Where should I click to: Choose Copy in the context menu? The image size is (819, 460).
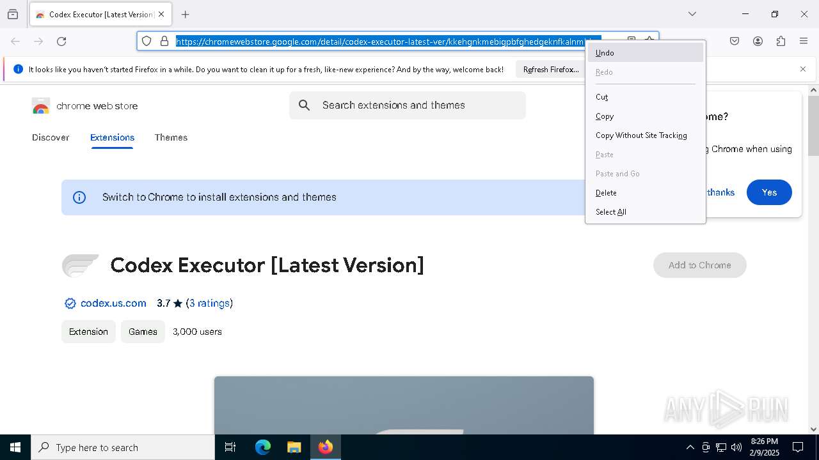[646, 116]
